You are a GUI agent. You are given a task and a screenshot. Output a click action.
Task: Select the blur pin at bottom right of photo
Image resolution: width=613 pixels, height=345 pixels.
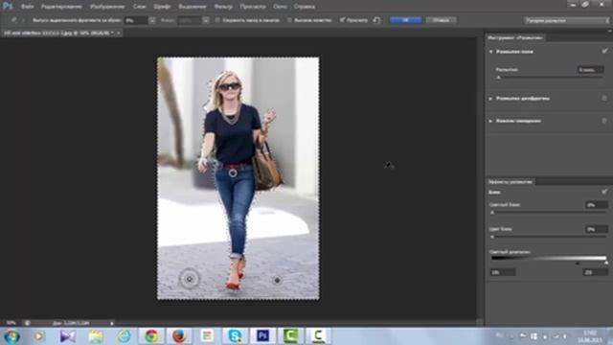coord(277,280)
